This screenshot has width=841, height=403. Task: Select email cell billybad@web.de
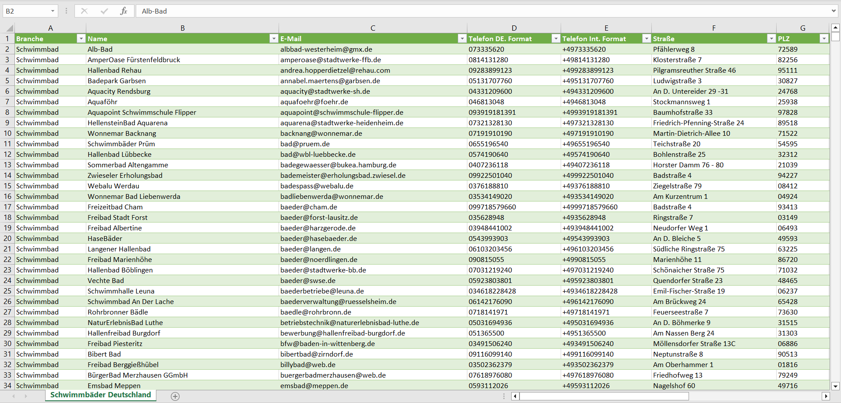[373, 364]
